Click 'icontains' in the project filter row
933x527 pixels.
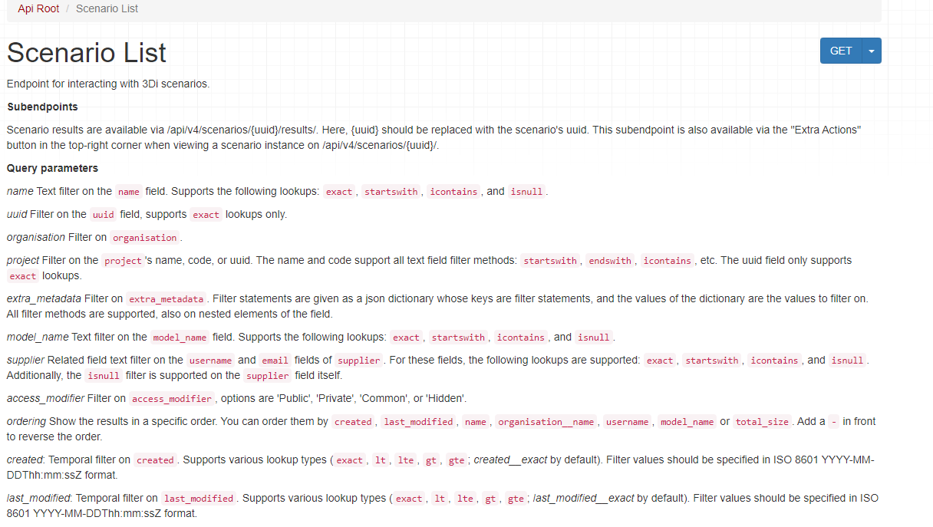pyautogui.click(x=668, y=261)
